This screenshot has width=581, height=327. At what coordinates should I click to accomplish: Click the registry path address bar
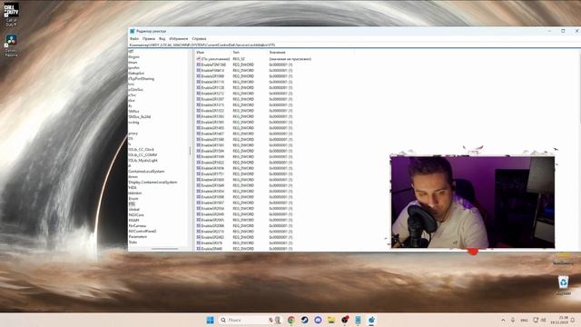(354, 45)
